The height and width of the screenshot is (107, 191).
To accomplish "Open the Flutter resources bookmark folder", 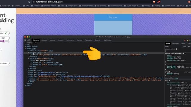I will coord(115,6).
